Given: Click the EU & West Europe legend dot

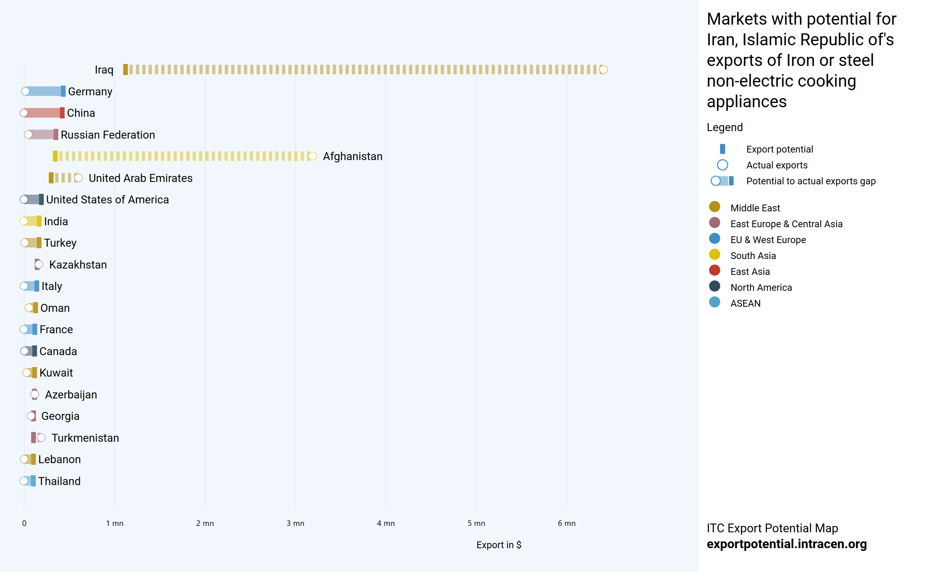Looking at the screenshot, I should click(714, 239).
